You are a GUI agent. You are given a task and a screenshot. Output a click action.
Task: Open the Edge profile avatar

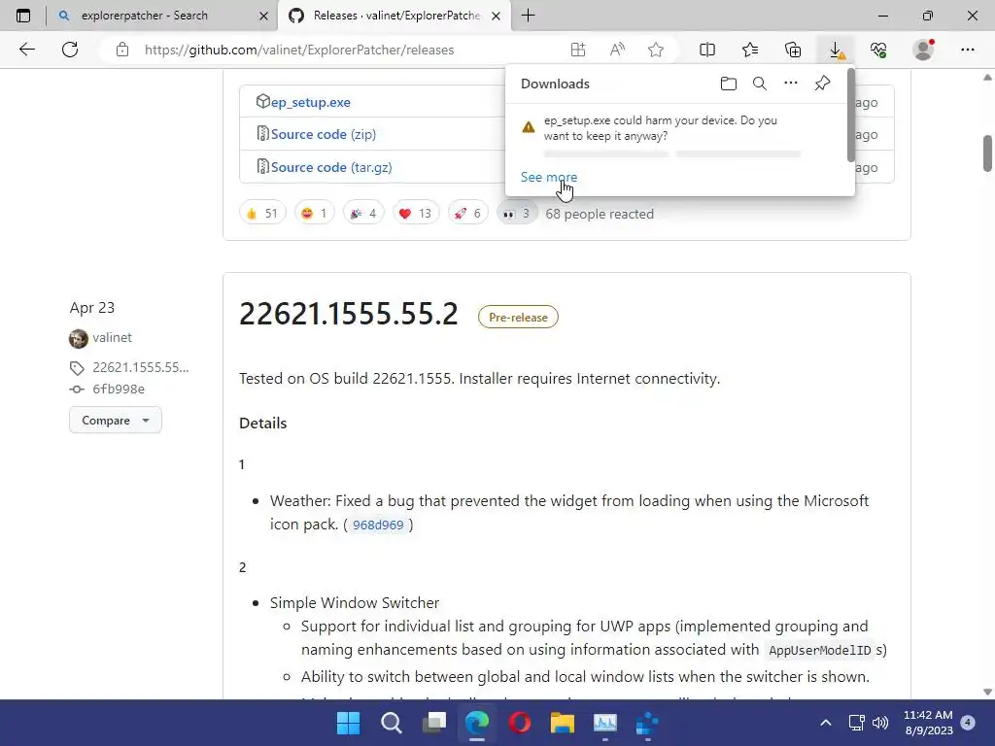pos(923,50)
